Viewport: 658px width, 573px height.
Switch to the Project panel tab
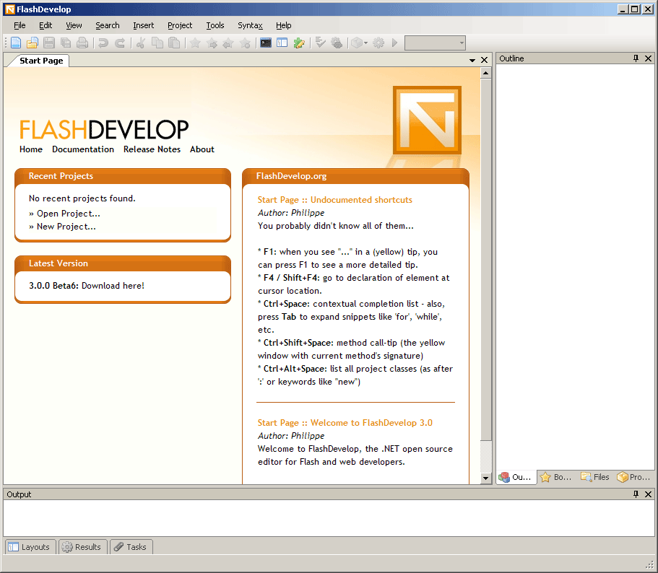(x=633, y=477)
